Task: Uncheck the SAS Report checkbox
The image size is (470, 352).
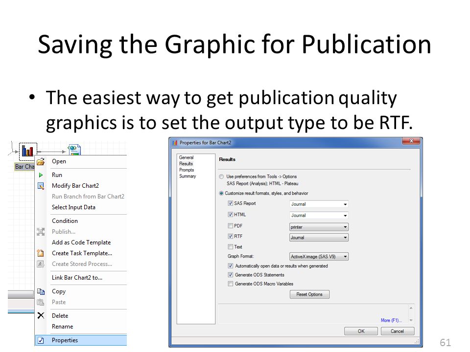Action: 230,203
